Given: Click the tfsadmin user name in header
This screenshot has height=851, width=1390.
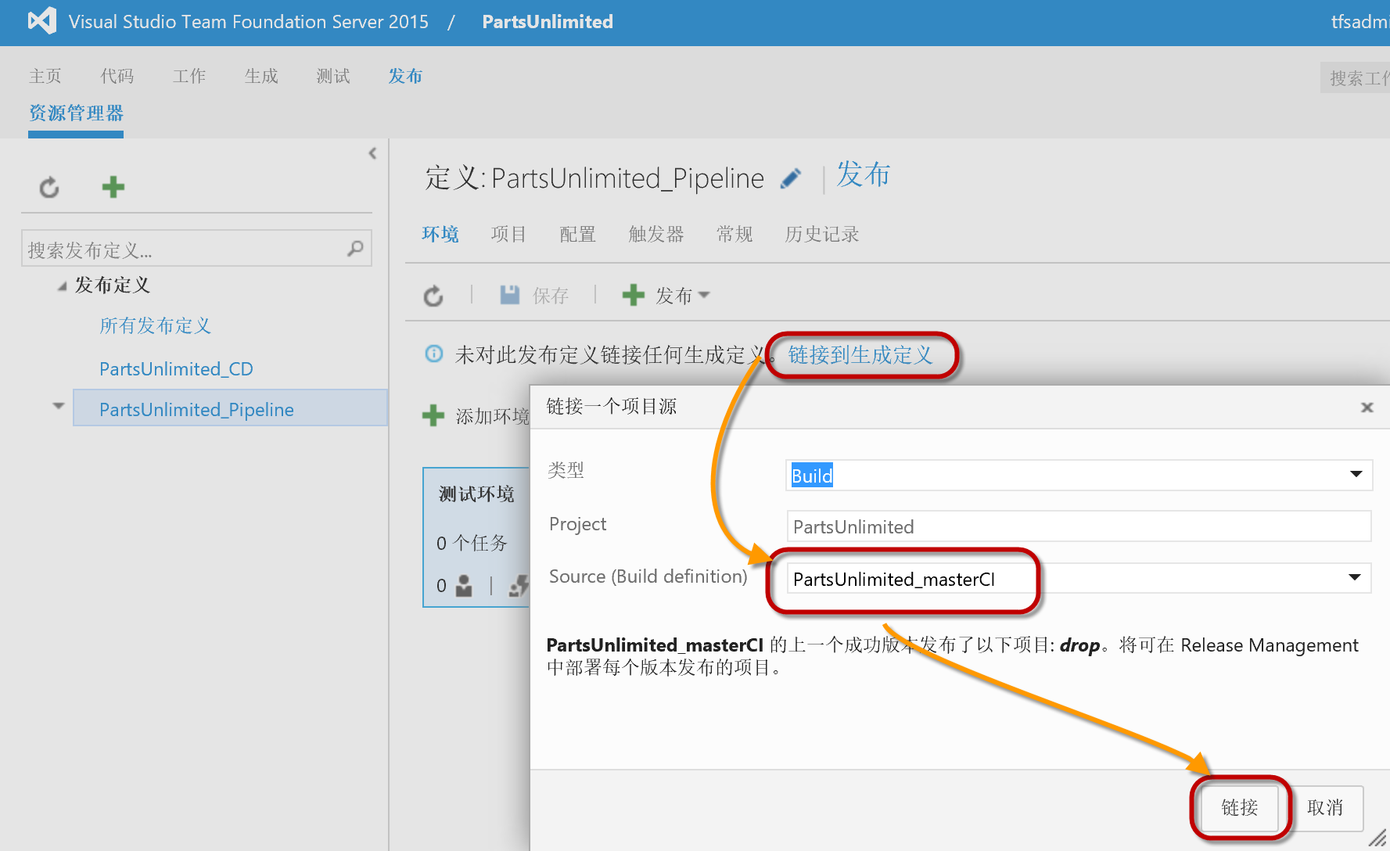Looking at the screenshot, I should [1360, 22].
